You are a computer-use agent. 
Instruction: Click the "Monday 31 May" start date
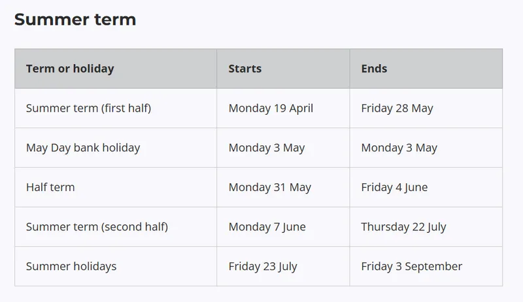pos(269,187)
